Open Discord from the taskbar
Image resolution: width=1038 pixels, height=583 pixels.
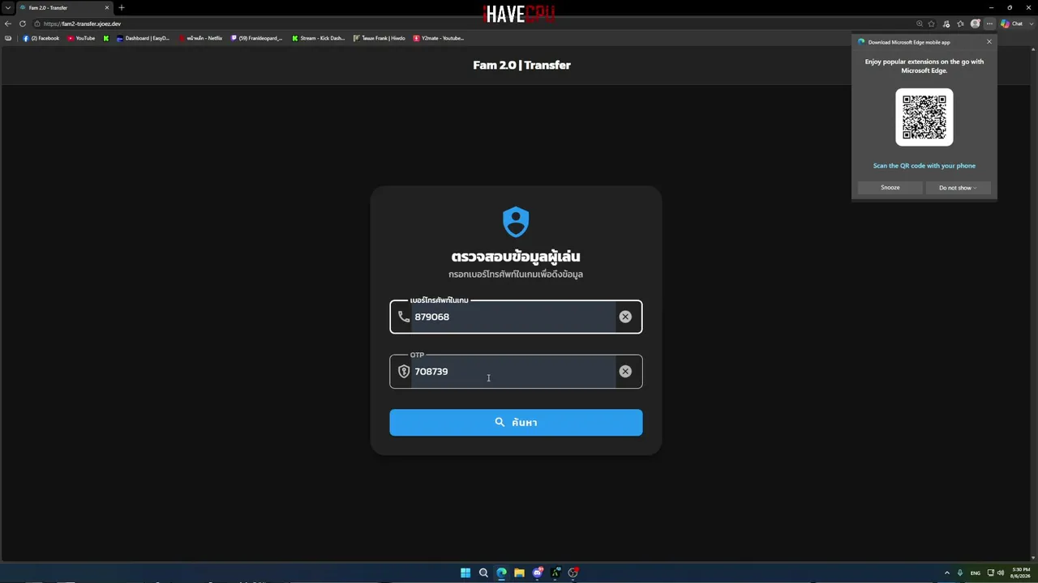click(538, 572)
